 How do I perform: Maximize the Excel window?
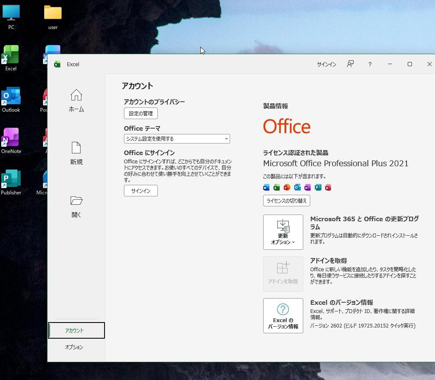tap(409, 64)
